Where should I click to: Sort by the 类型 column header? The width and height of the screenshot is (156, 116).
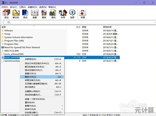[91, 27]
